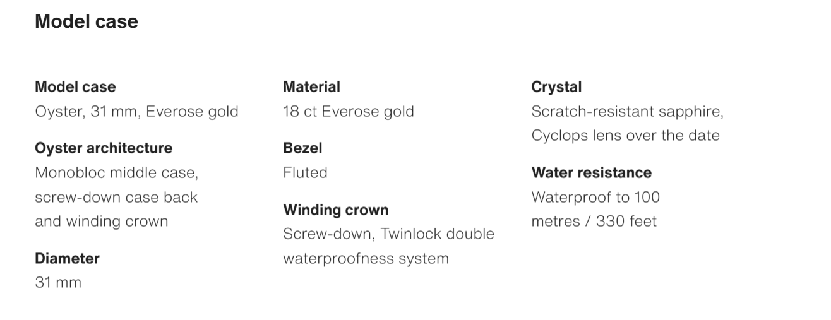Click the Cyclops lens over the date line
Screen dimensions: 831x320
click(625, 136)
